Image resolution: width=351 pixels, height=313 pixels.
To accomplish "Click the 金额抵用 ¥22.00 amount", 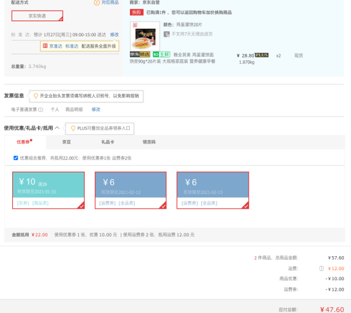I will click(x=40, y=234).
